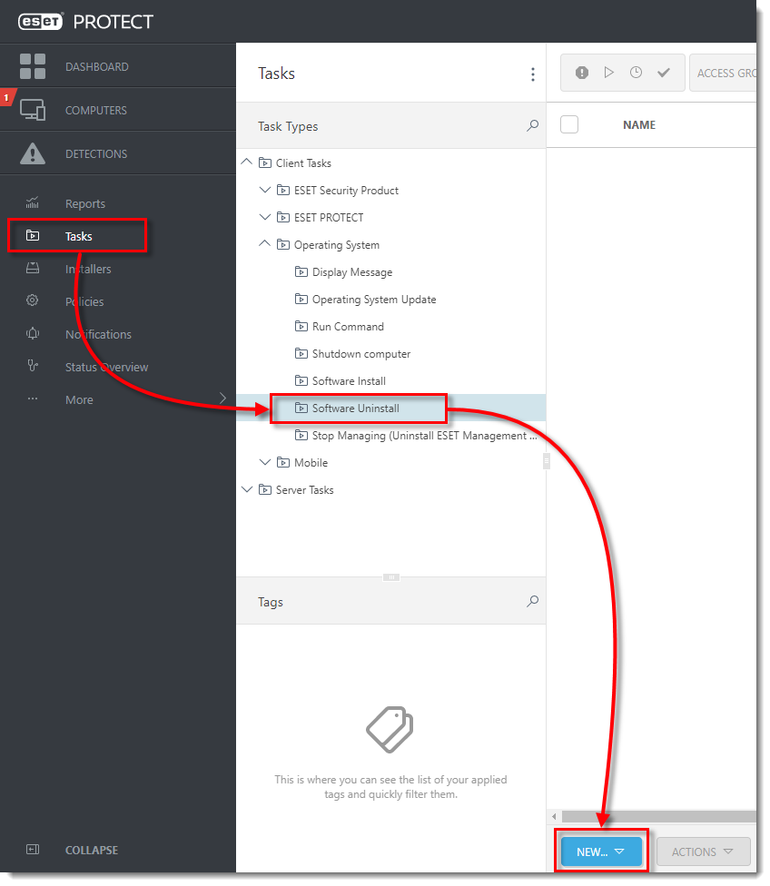Open the Detections warning triangle icon
The image size is (770, 886).
click(32, 153)
